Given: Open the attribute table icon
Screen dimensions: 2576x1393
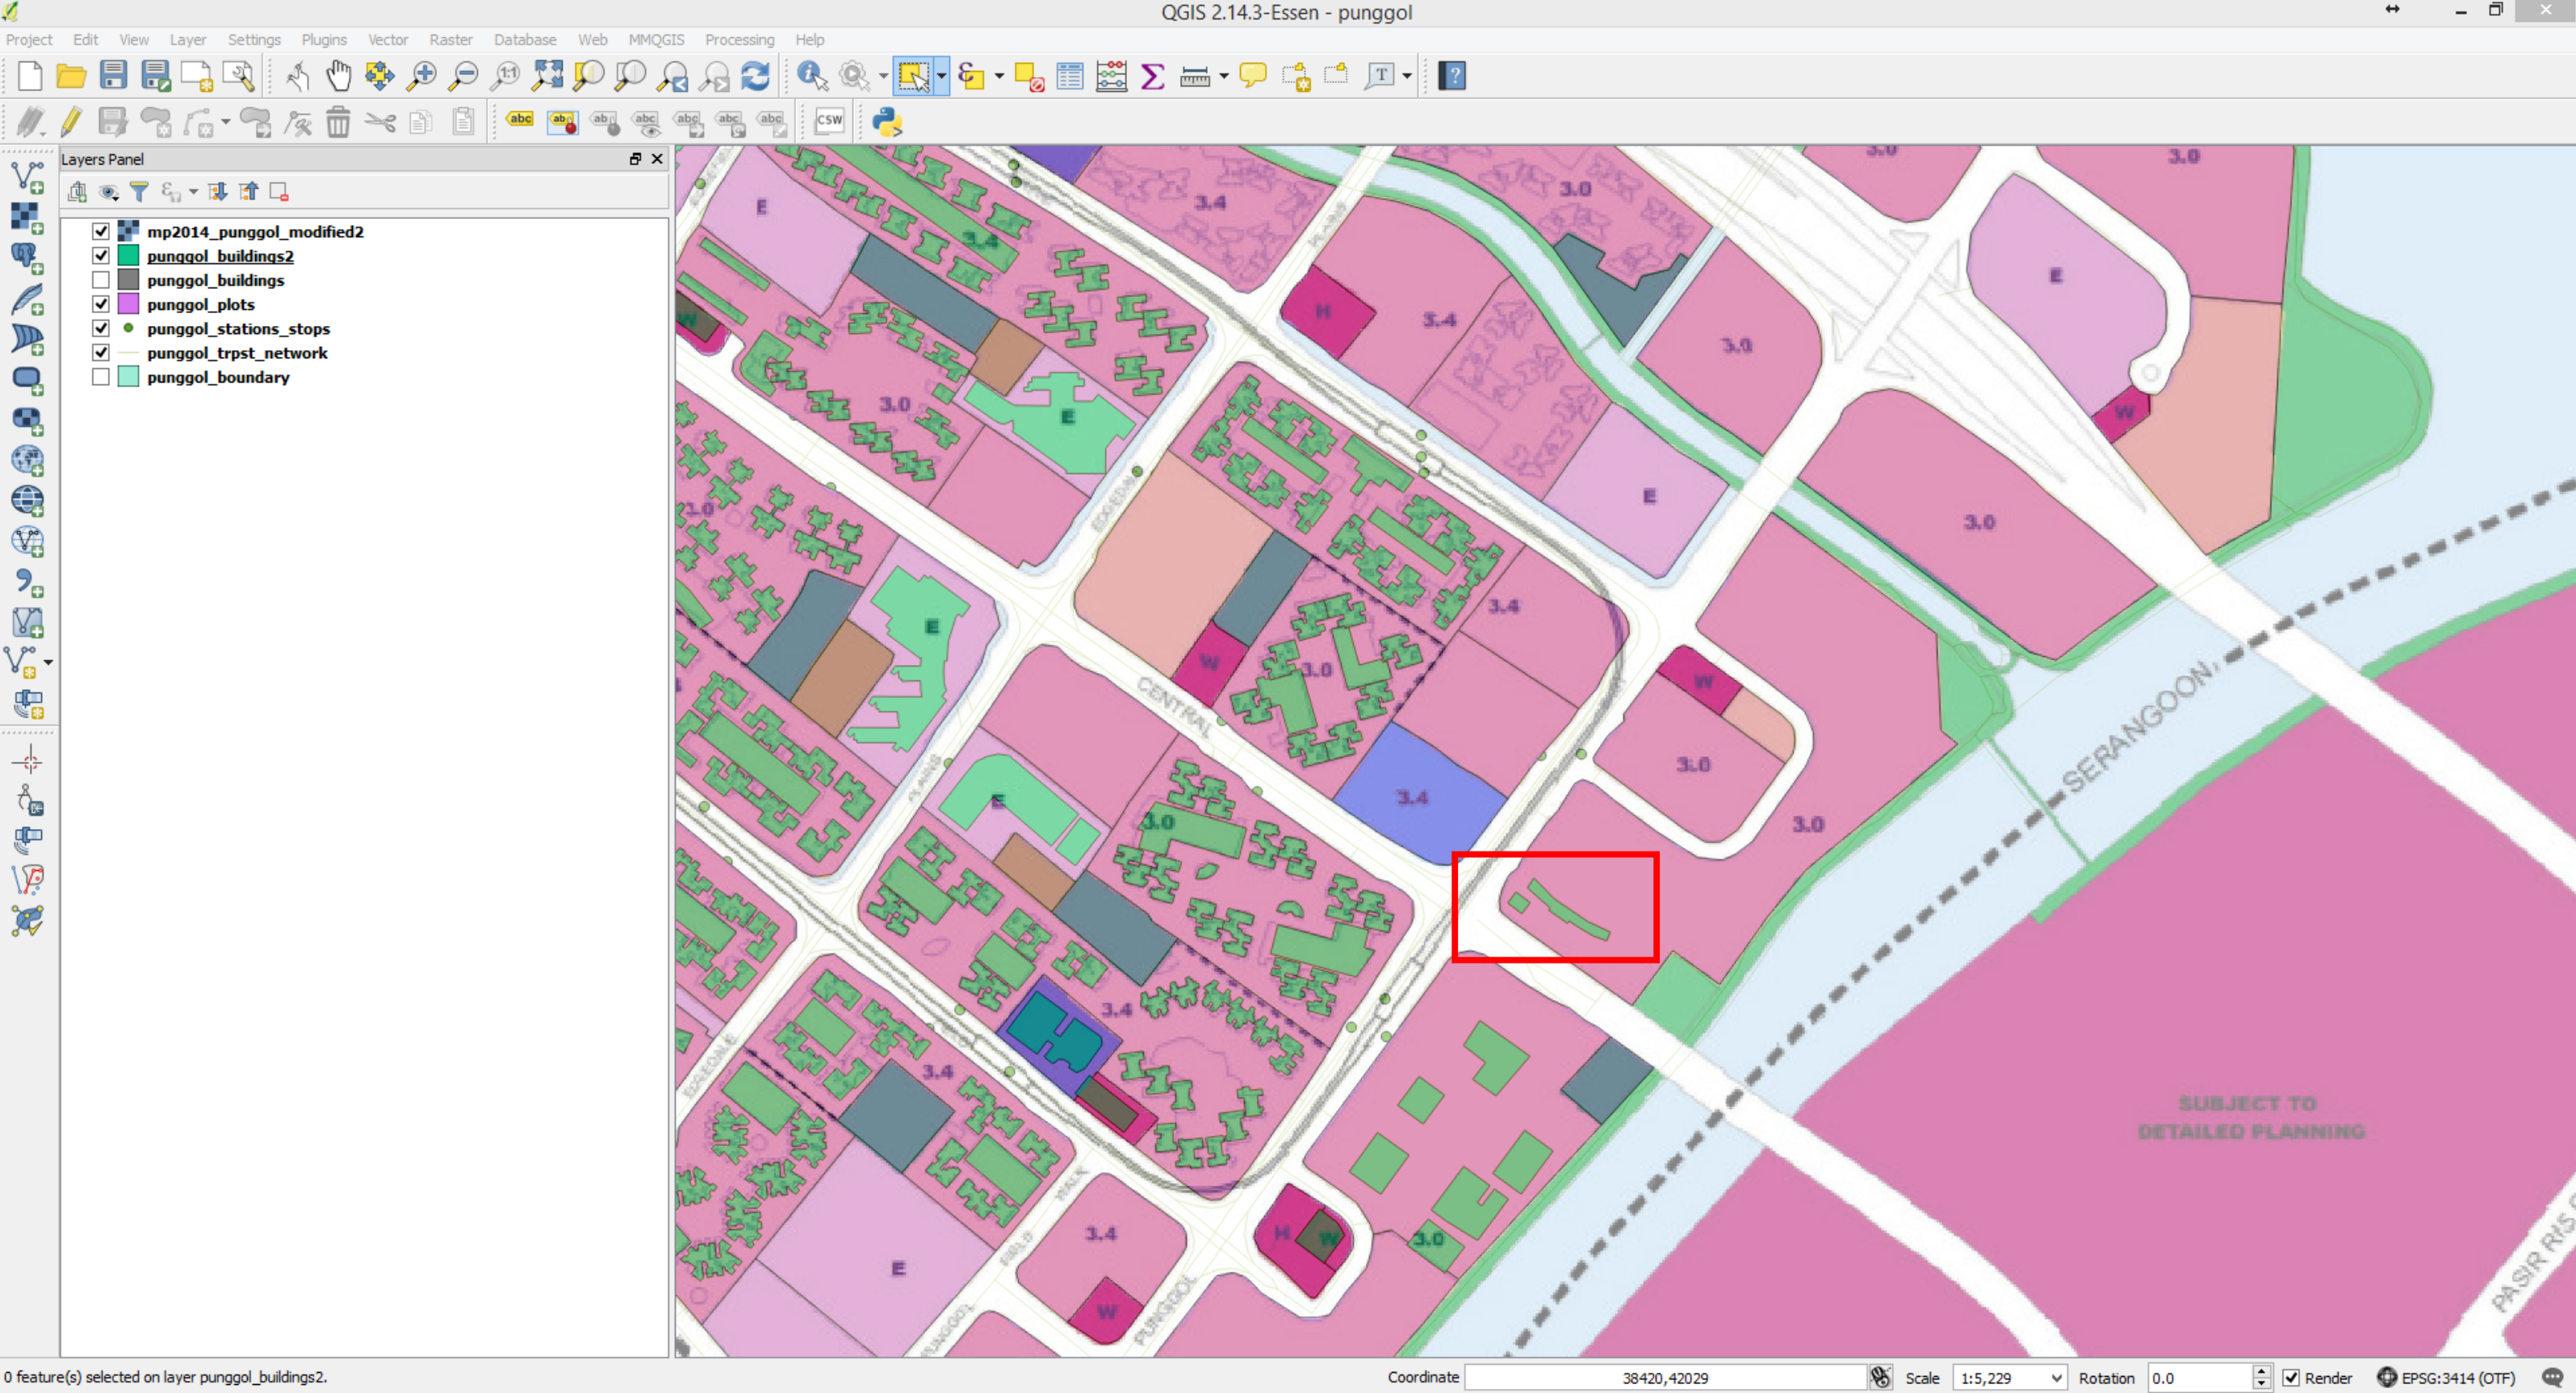Looking at the screenshot, I should [1070, 76].
